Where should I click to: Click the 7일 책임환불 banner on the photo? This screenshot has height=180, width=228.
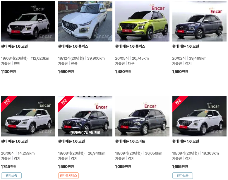click(85, 132)
